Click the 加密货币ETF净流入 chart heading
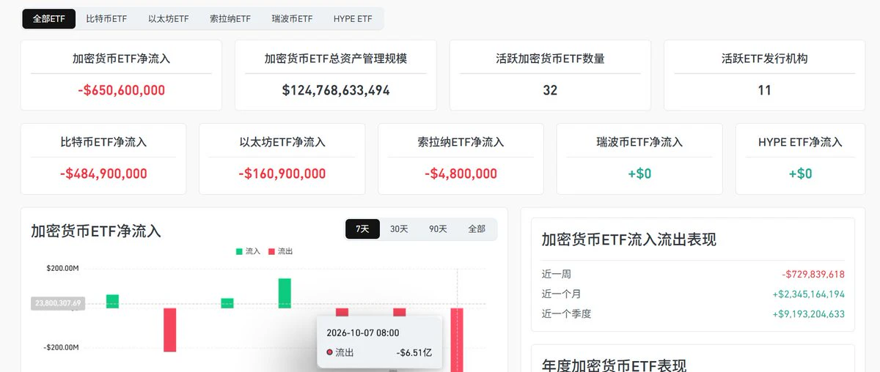880x372 pixels. pyautogui.click(x=95, y=231)
